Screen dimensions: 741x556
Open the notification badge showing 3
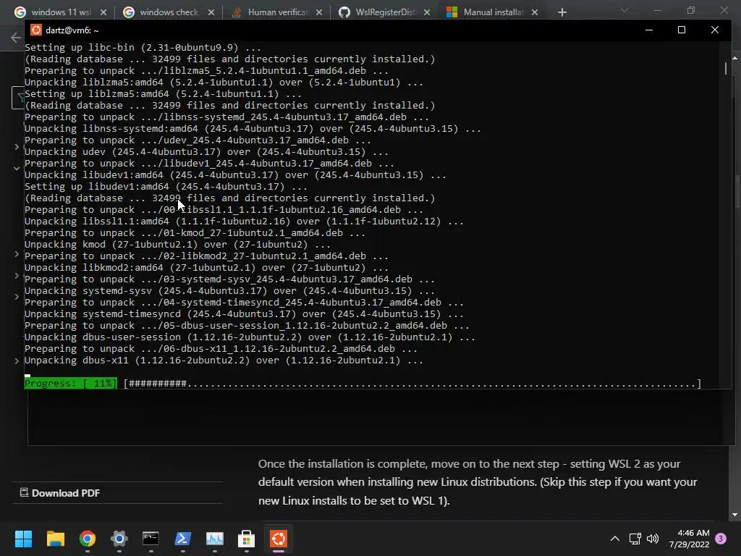pos(721,539)
